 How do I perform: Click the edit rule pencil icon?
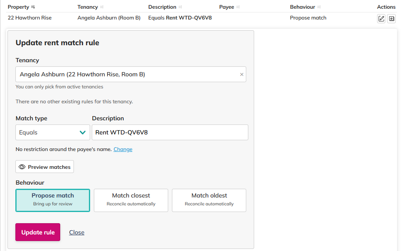pyautogui.click(x=381, y=19)
